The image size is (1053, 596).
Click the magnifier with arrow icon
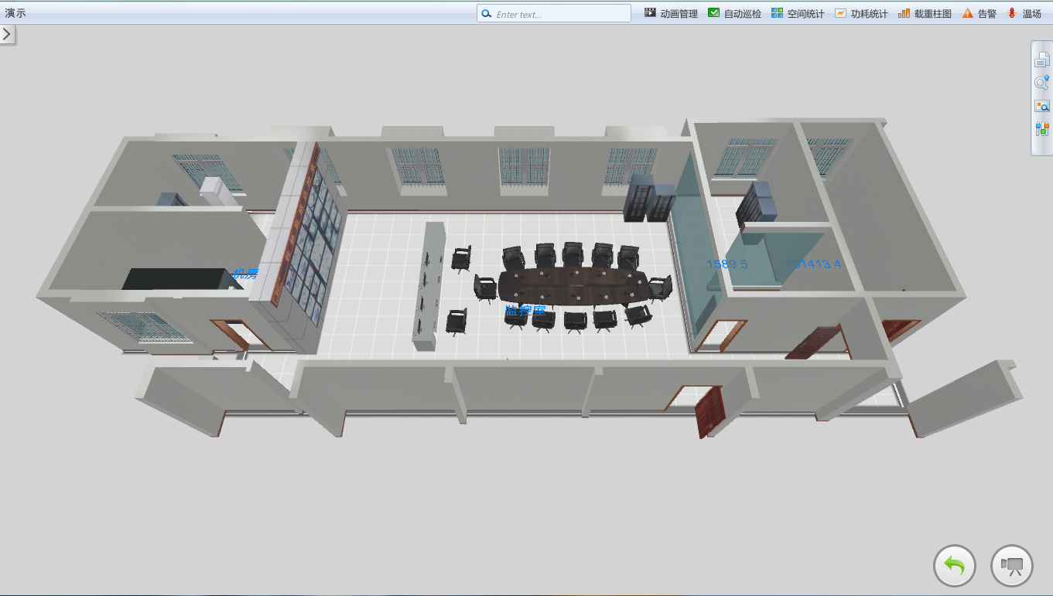[x=1042, y=83]
